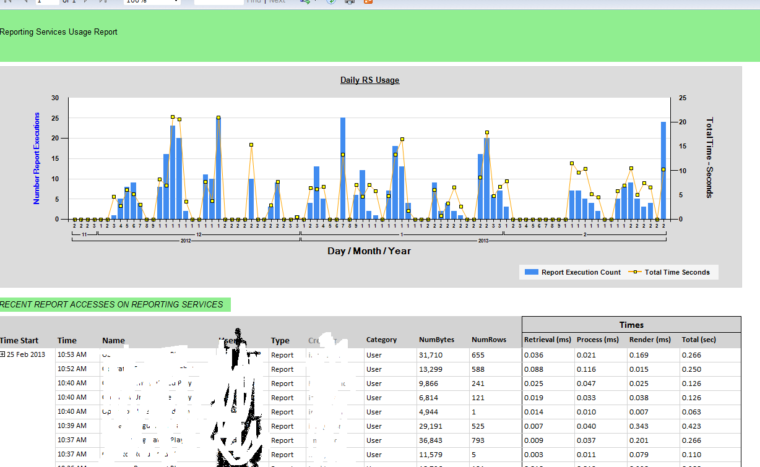760x467 pixels.
Task: Click the orange Total Time Seconds legend marker
Action: click(x=635, y=272)
